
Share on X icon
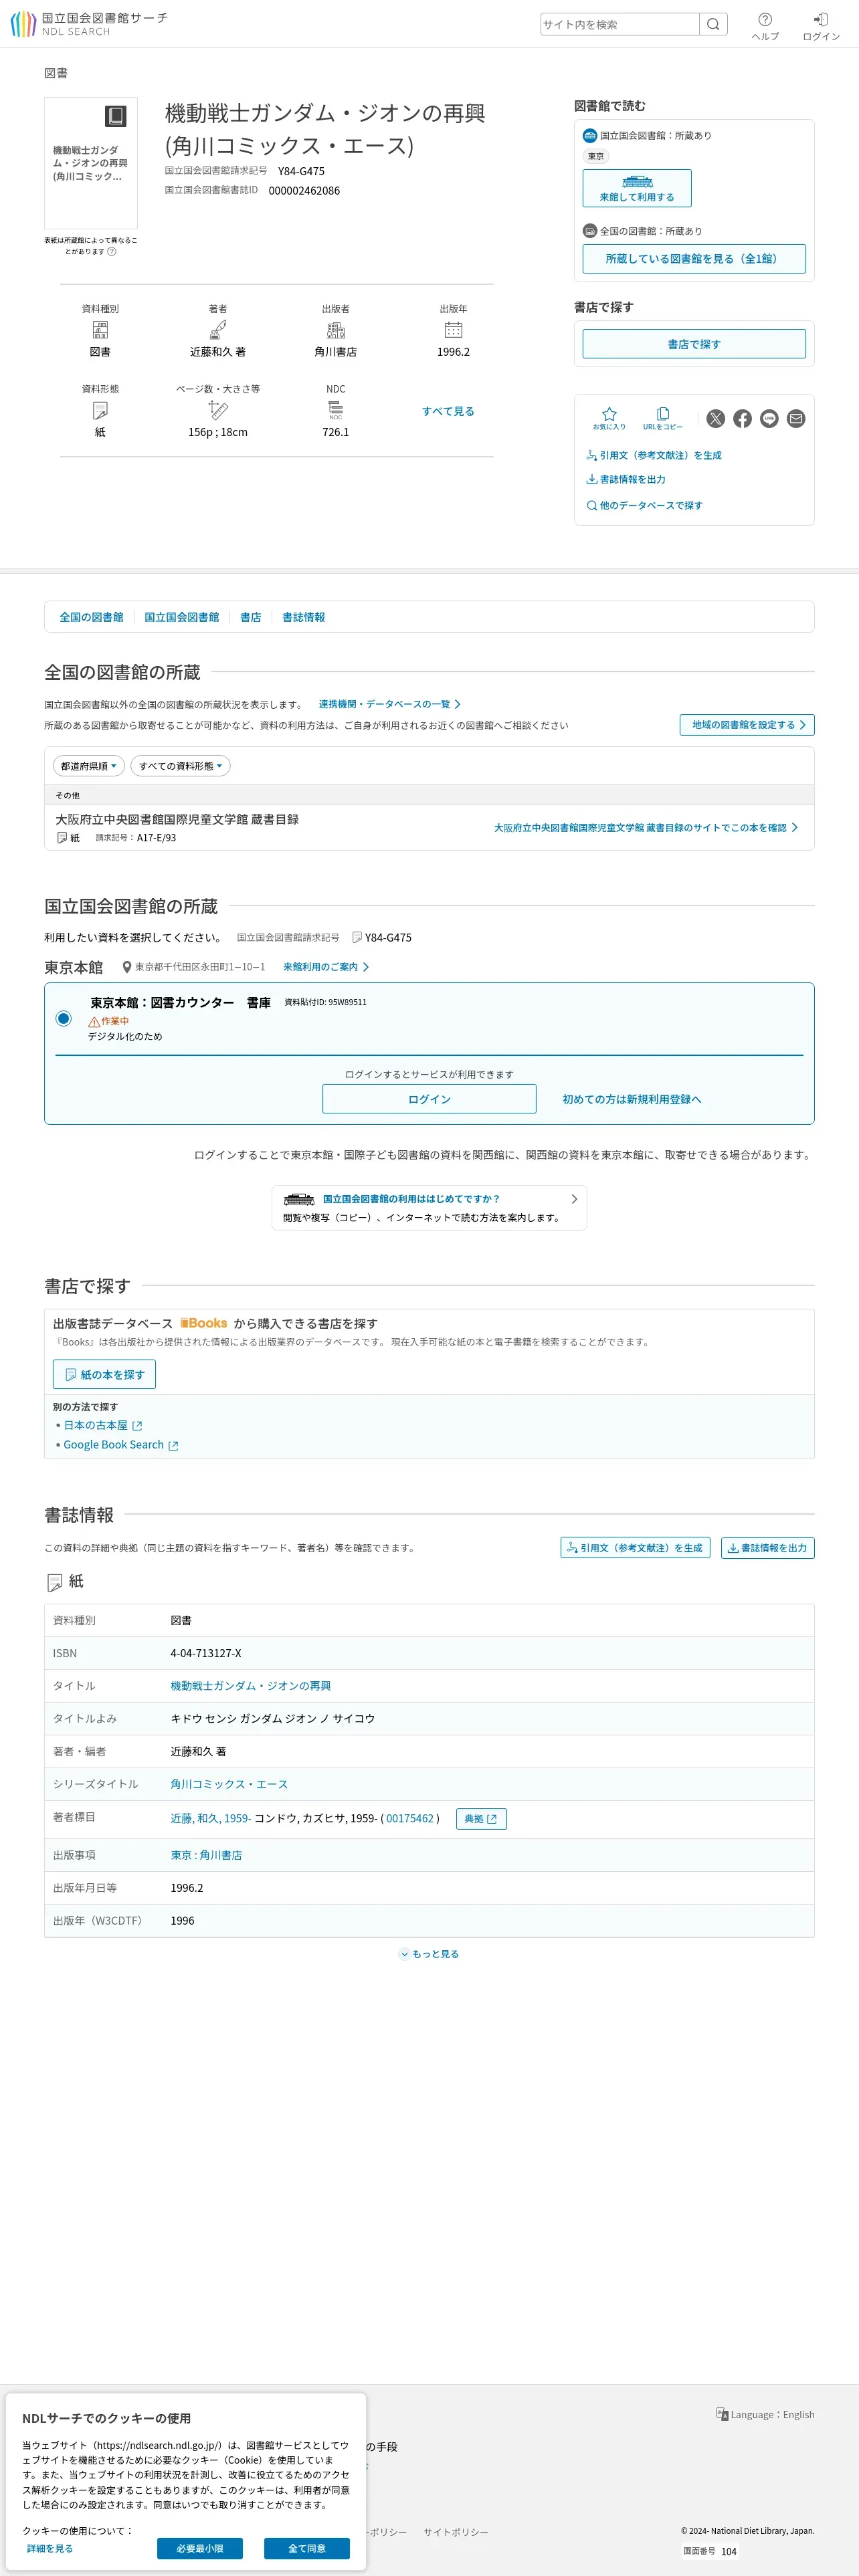pos(716,418)
